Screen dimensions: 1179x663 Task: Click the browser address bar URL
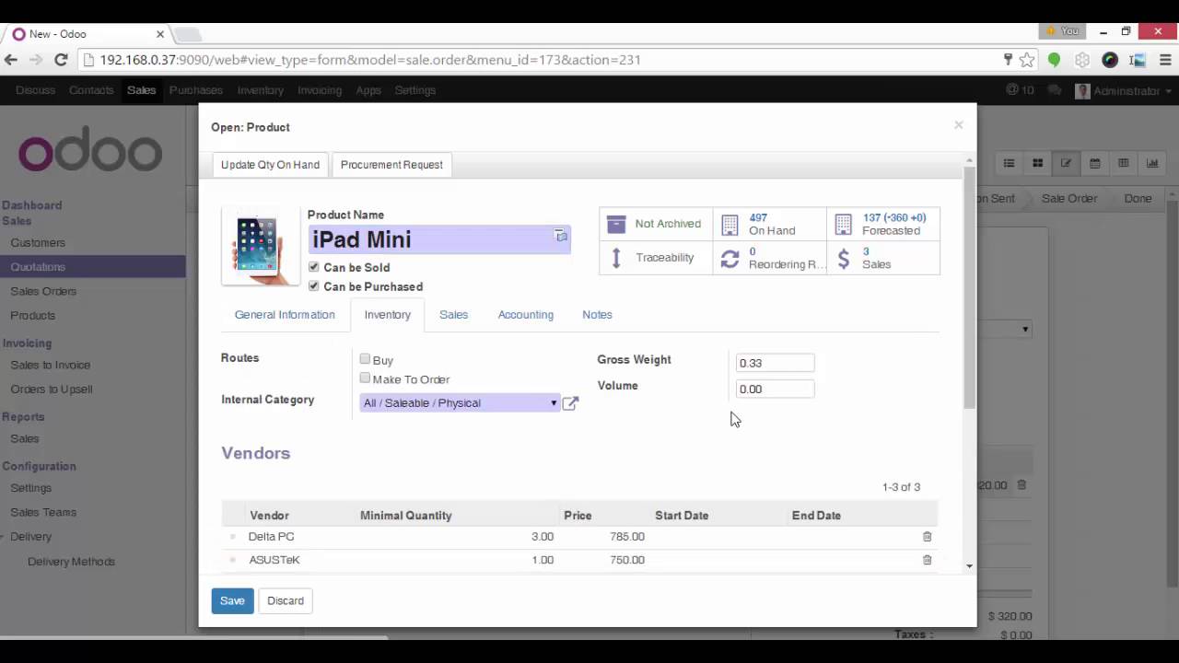tap(370, 60)
